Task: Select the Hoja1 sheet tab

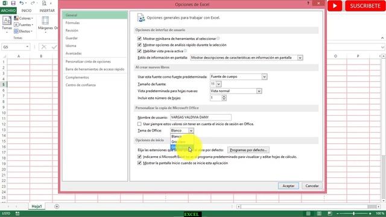Action: point(37,206)
